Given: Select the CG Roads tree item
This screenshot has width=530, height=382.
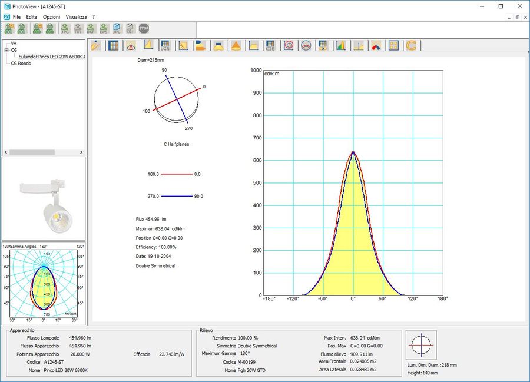Looking at the screenshot, I should pos(21,63).
